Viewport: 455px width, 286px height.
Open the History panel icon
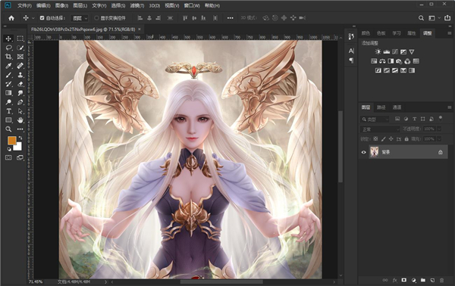351,36
